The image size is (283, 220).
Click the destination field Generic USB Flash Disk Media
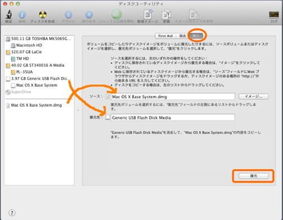173,117
